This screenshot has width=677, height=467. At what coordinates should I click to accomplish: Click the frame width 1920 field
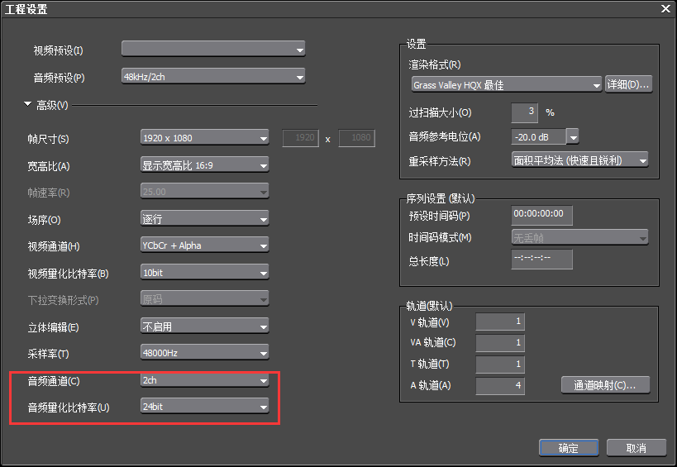pos(301,138)
